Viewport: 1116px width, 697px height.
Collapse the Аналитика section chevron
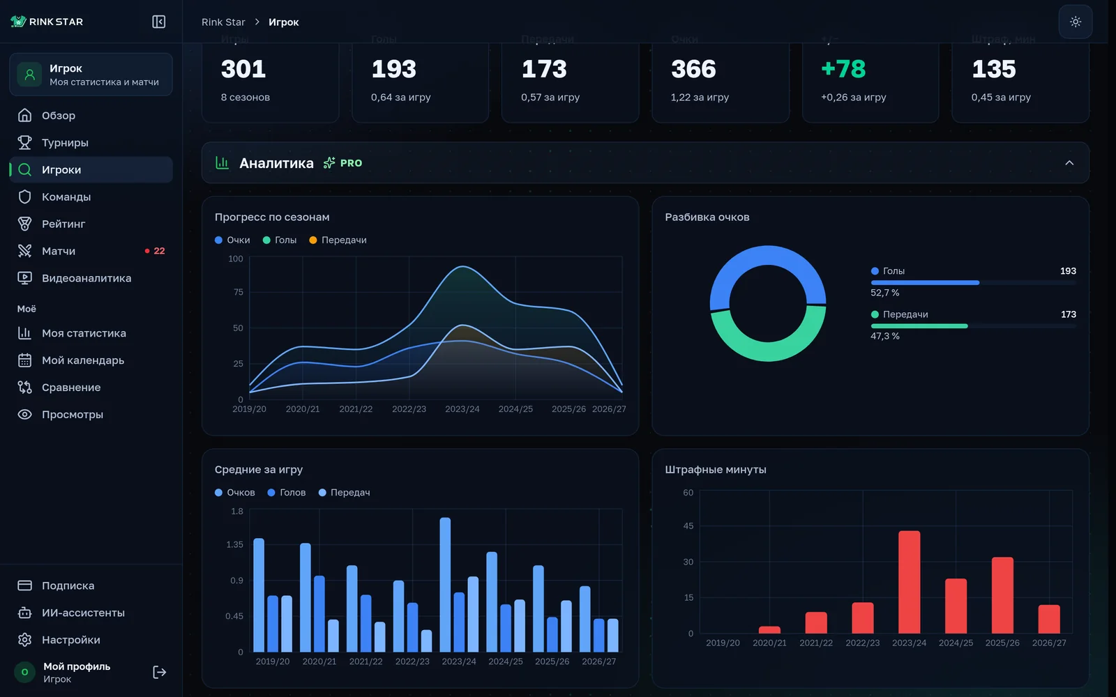(1069, 163)
